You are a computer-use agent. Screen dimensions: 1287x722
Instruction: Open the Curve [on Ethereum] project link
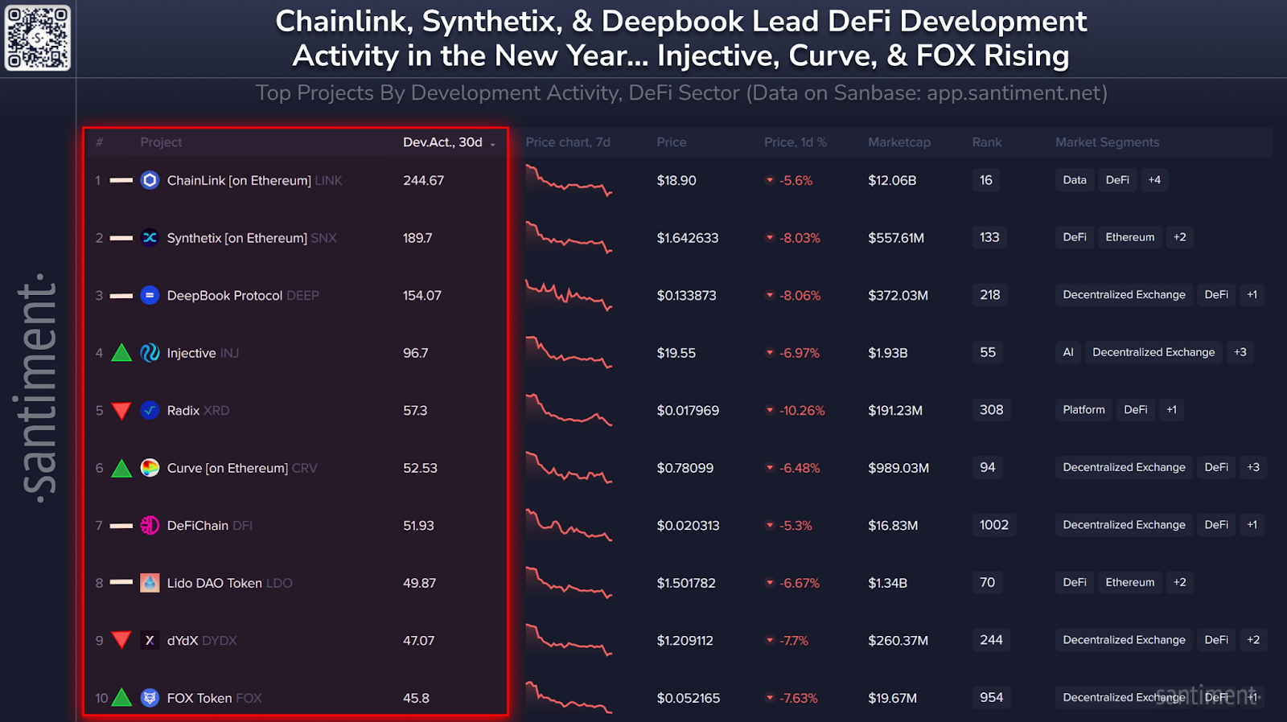[x=227, y=468]
